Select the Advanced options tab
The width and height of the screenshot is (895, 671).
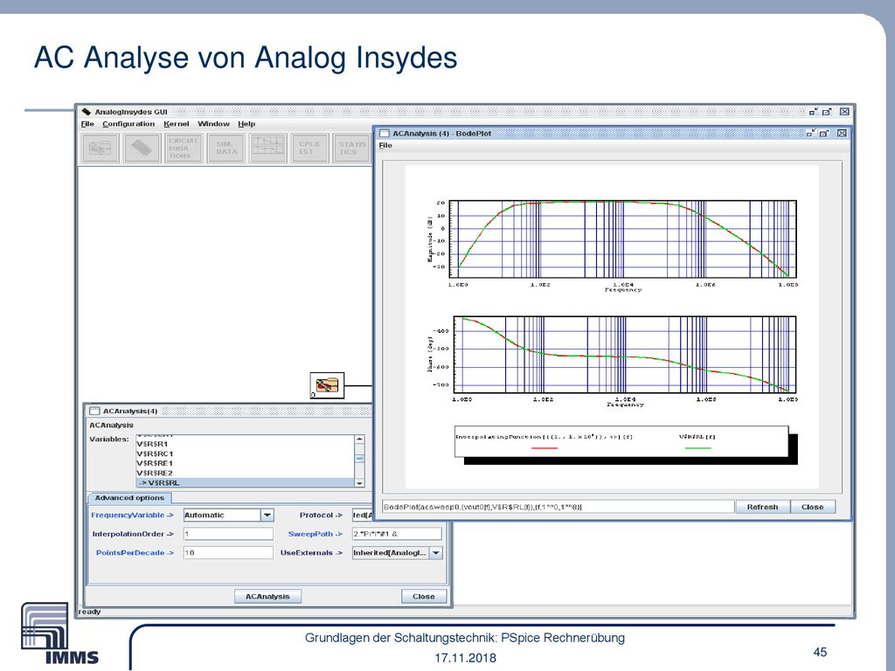[x=129, y=498]
